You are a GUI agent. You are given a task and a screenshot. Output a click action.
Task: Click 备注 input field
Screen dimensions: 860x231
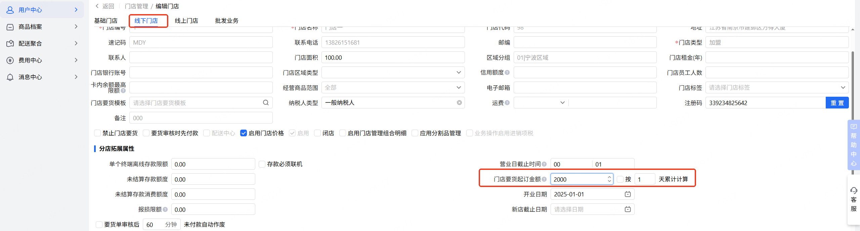point(201,118)
